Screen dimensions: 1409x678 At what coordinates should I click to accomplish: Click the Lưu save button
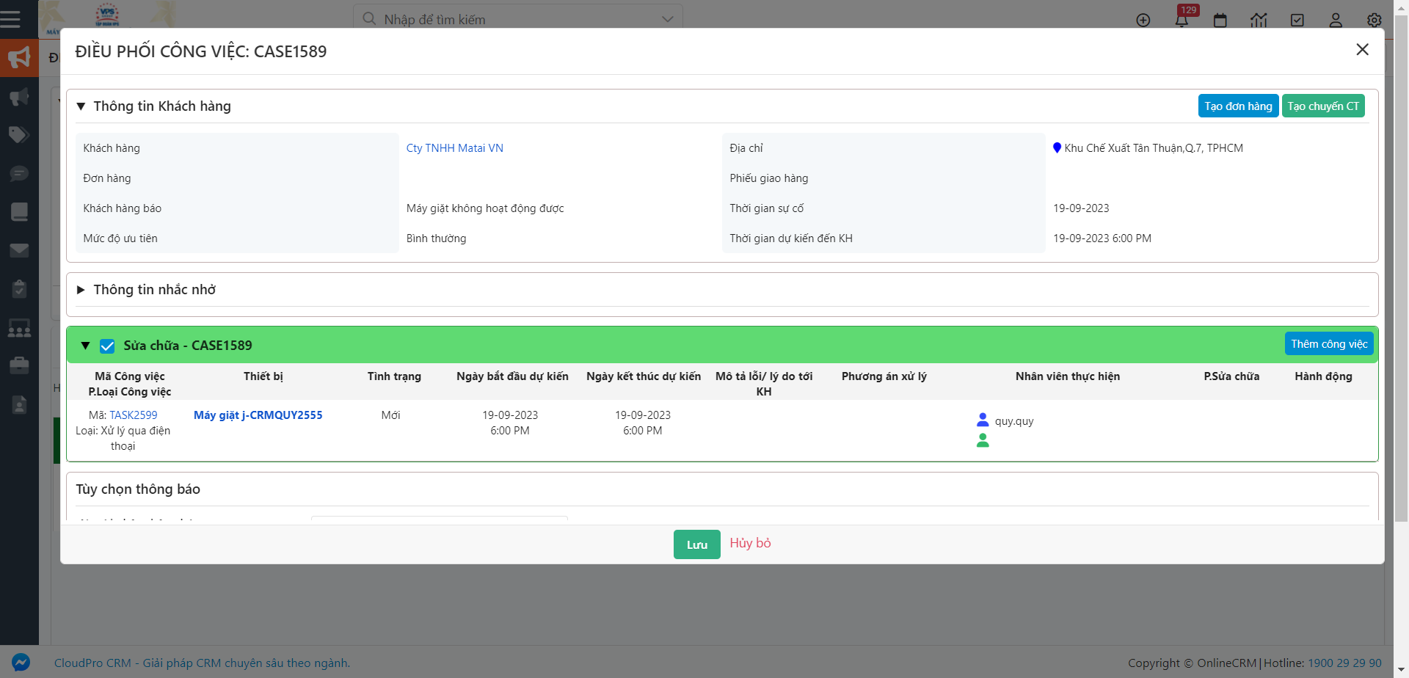697,544
